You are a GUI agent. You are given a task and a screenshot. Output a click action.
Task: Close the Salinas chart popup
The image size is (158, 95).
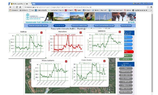coord(41,33)
